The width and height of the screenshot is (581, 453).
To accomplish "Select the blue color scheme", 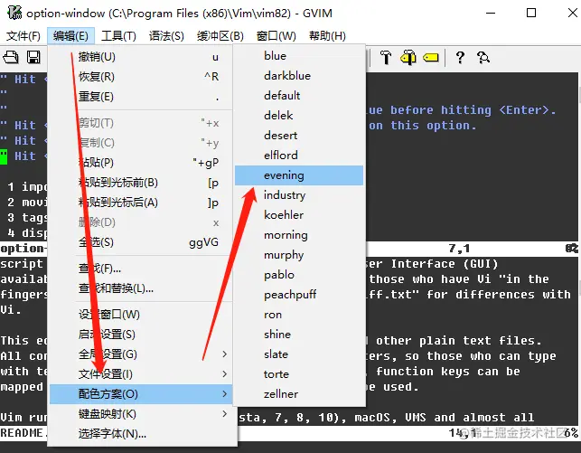I will (x=299, y=56).
